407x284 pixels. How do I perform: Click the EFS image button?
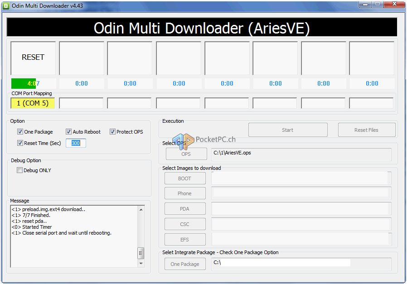(185, 240)
